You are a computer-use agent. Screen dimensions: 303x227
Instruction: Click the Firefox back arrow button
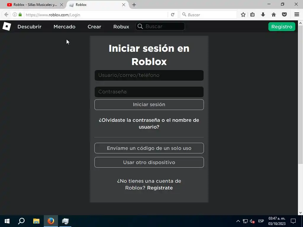pyautogui.click(x=6, y=15)
